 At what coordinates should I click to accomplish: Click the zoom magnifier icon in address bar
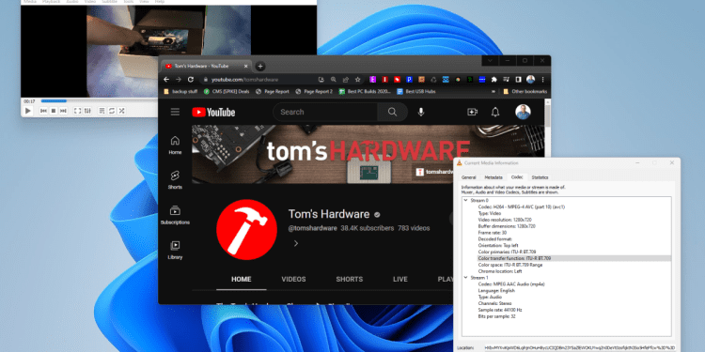pyautogui.click(x=334, y=80)
